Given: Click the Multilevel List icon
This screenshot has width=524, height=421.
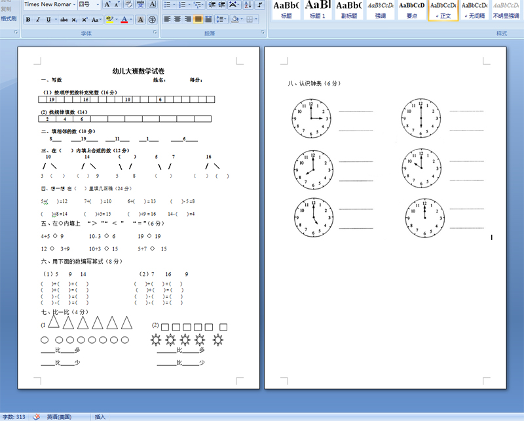Looking at the screenshot, I should [198, 5].
